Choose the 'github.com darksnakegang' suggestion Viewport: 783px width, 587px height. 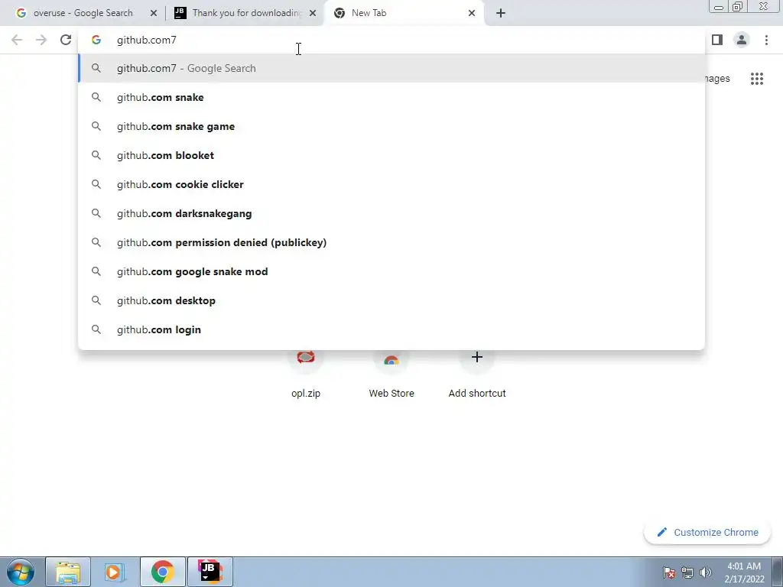point(392,214)
